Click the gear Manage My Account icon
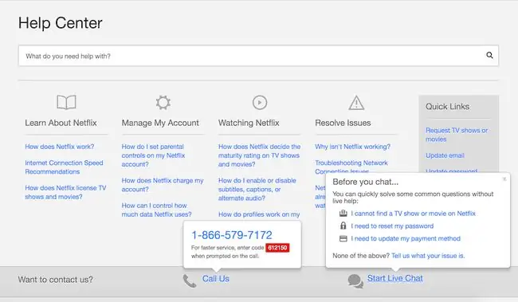Viewport: 518px width, 302px height. pyautogui.click(x=163, y=103)
